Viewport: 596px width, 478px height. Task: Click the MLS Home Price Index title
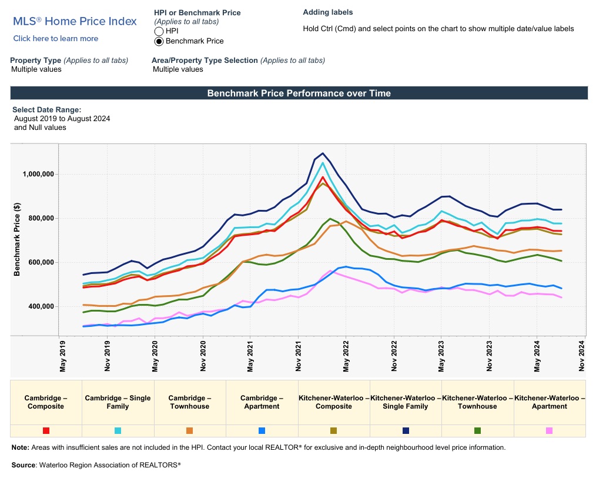click(x=75, y=21)
